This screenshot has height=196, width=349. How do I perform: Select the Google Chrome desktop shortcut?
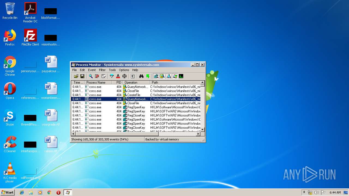click(10, 66)
